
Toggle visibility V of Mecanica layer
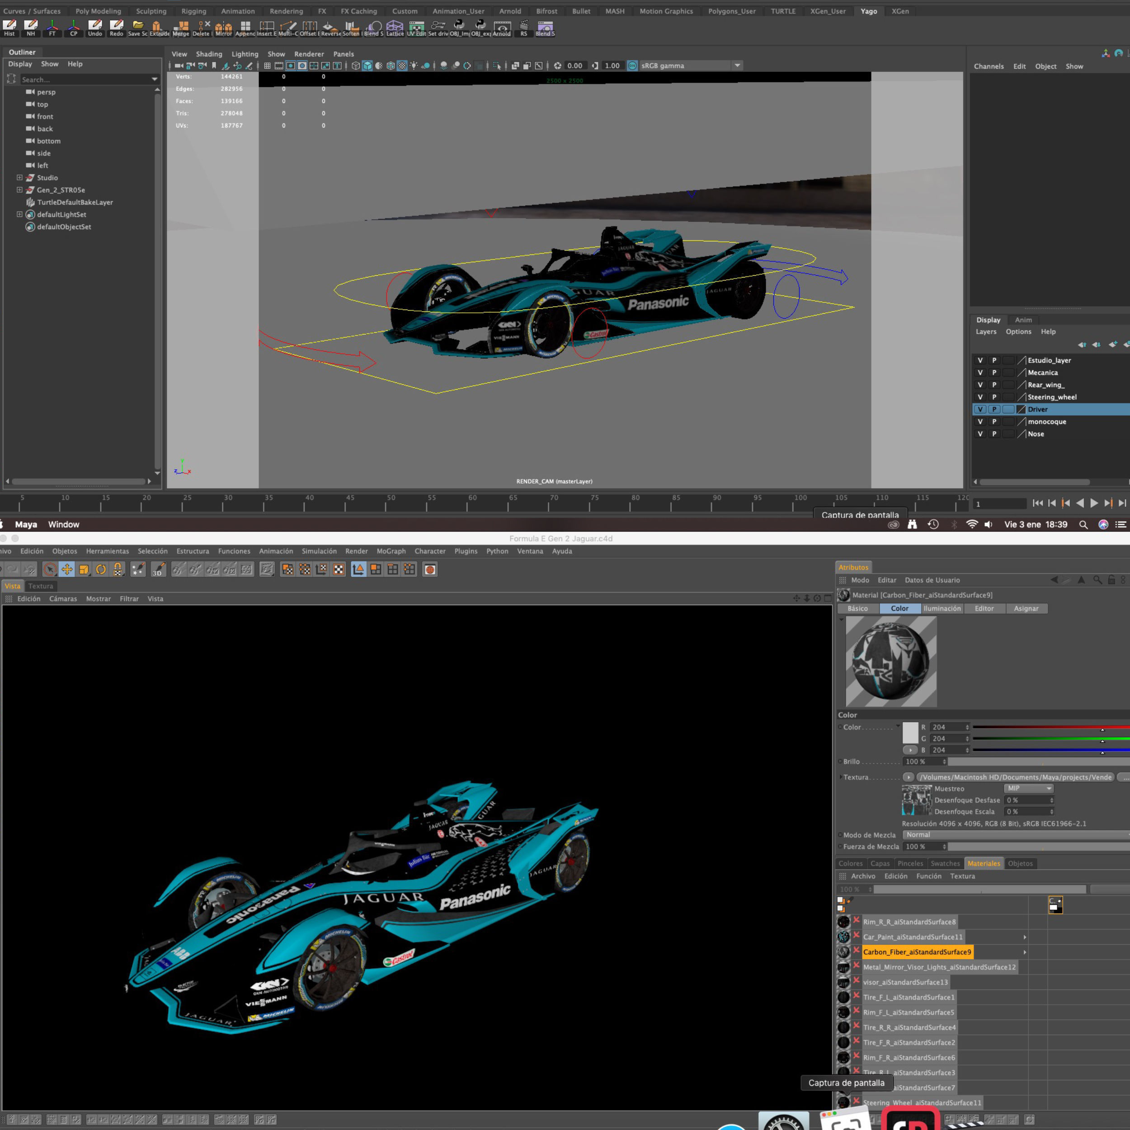pyautogui.click(x=980, y=372)
